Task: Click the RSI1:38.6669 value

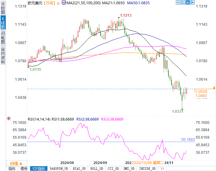Action: click(63, 119)
